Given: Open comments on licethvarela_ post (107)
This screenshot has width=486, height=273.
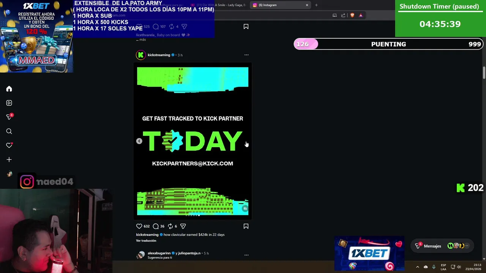Looking at the screenshot, I should point(156,27).
